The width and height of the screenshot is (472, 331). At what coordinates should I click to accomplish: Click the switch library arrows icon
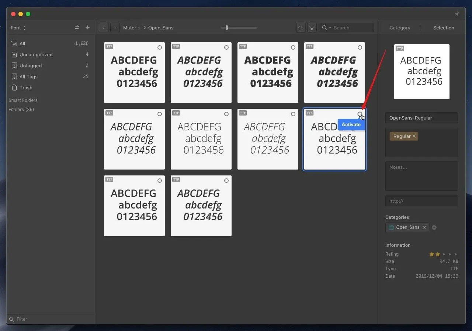point(77,28)
